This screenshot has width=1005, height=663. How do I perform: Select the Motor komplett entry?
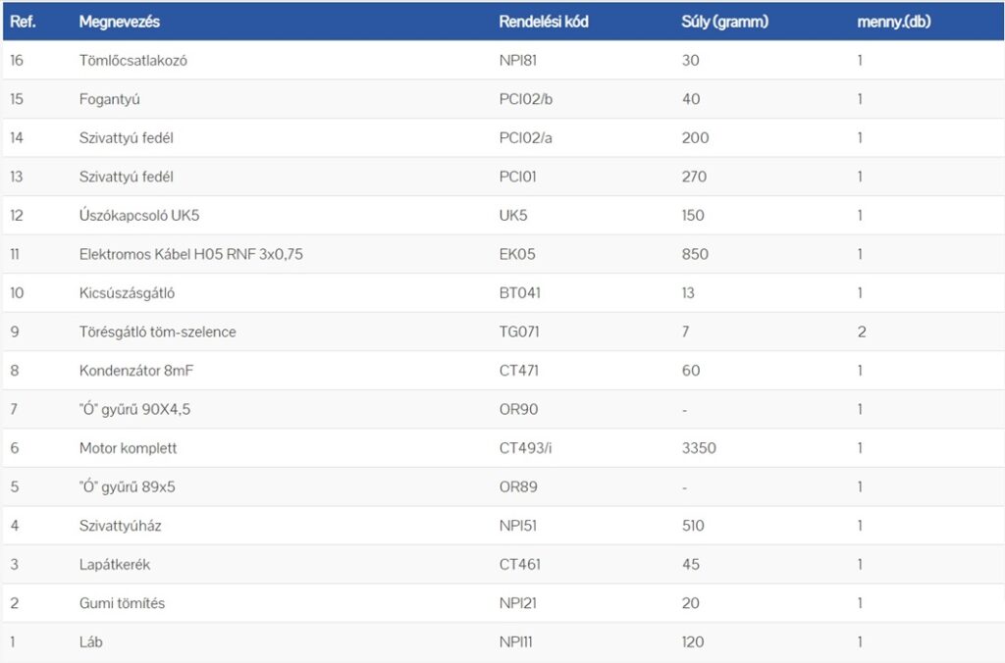coord(128,448)
